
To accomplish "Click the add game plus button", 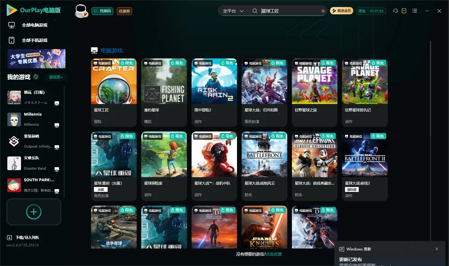I will (x=34, y=212).
